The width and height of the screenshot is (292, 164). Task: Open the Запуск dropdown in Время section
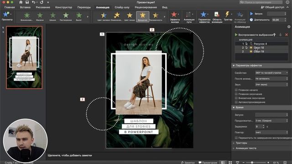click(x=271, y=115)
